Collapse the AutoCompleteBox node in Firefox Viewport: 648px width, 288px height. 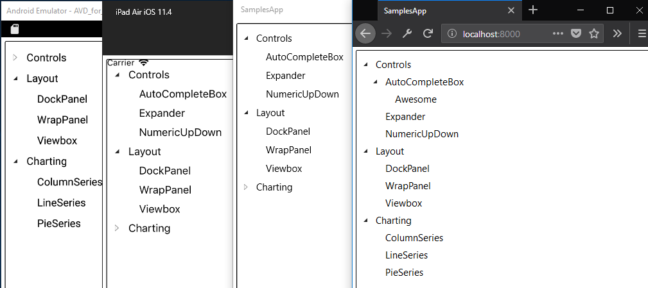[x=375, y=82]
